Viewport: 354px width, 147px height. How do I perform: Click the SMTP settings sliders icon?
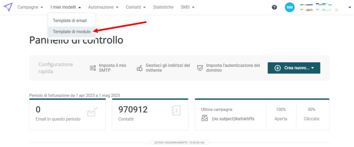[x=93, y=68]
